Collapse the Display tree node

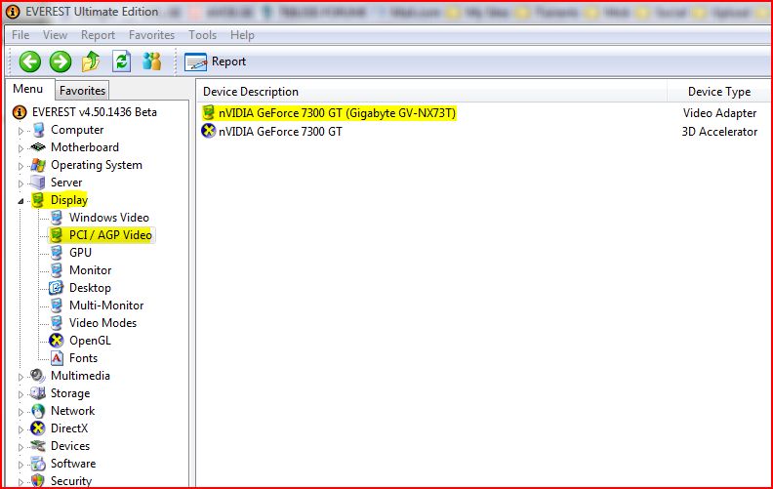point(20,201)
